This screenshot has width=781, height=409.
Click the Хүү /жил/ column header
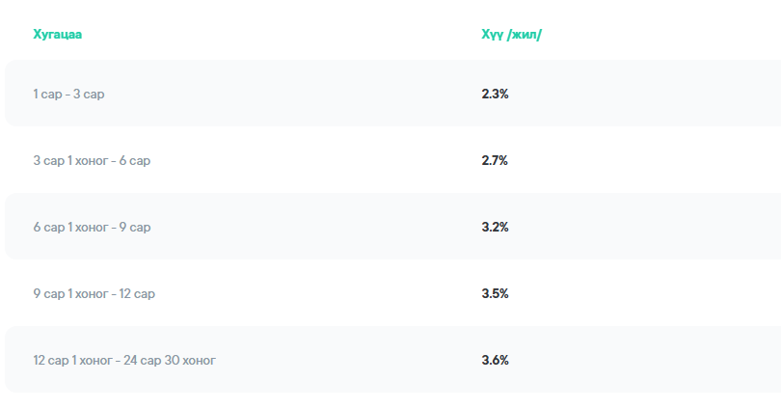511,35
